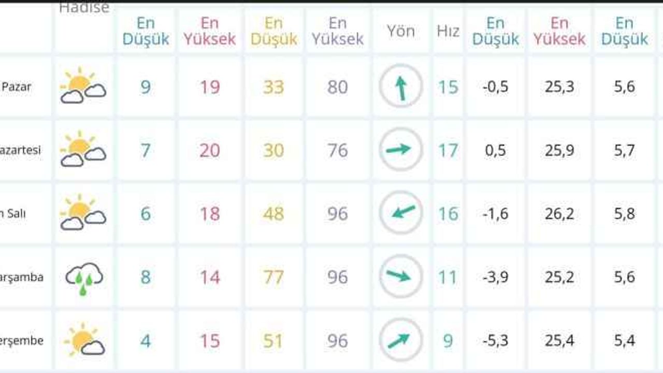The height and width of the screenshot is (373, 663).
Task: Click the yellow En Düşük humidity header
Action: 274,31
